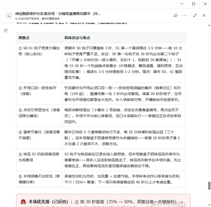Close the document panel with X
Viewport: 211px width, 207px height.
204,16
